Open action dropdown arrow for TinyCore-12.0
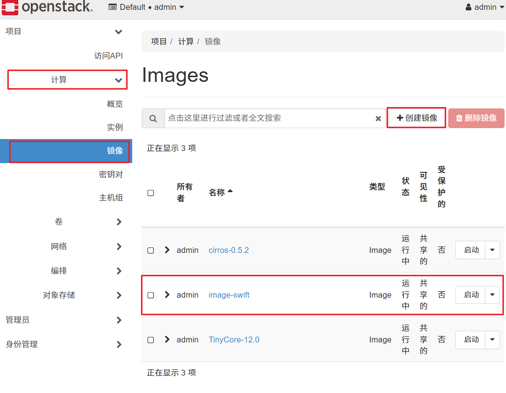The height and width of the screenshot is (393, 506). coord(493,340)
